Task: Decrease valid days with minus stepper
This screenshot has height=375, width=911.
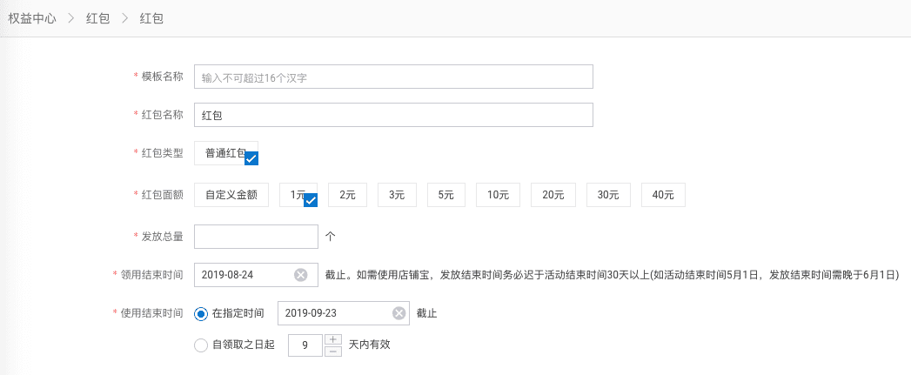Action: [332, 352]
